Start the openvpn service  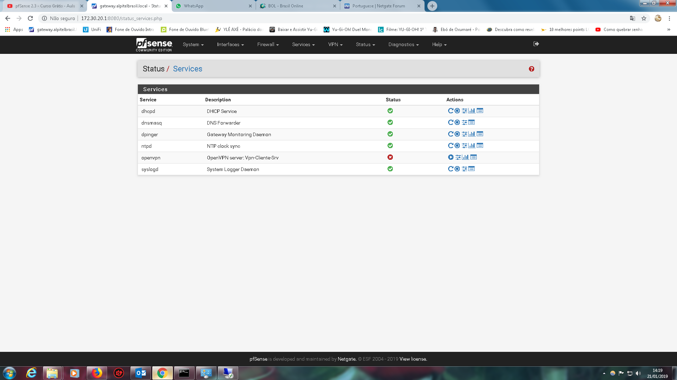tap(451, 157)
